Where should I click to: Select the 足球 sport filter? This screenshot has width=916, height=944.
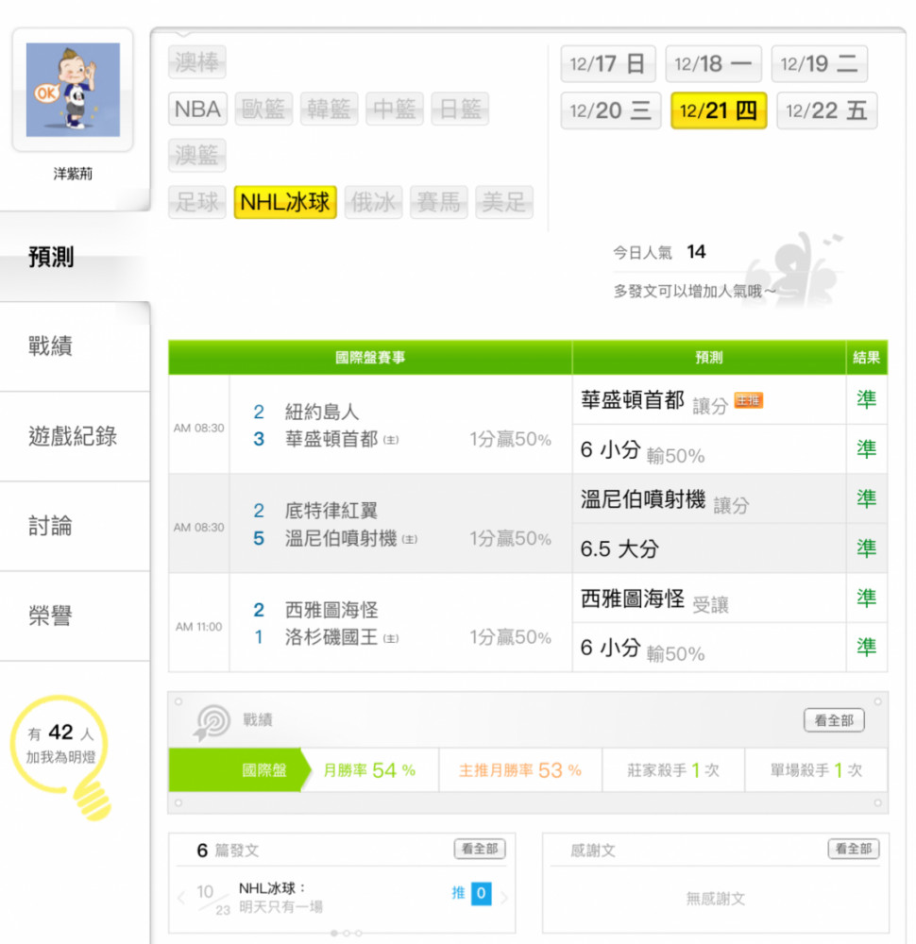[x=197, y=202]
